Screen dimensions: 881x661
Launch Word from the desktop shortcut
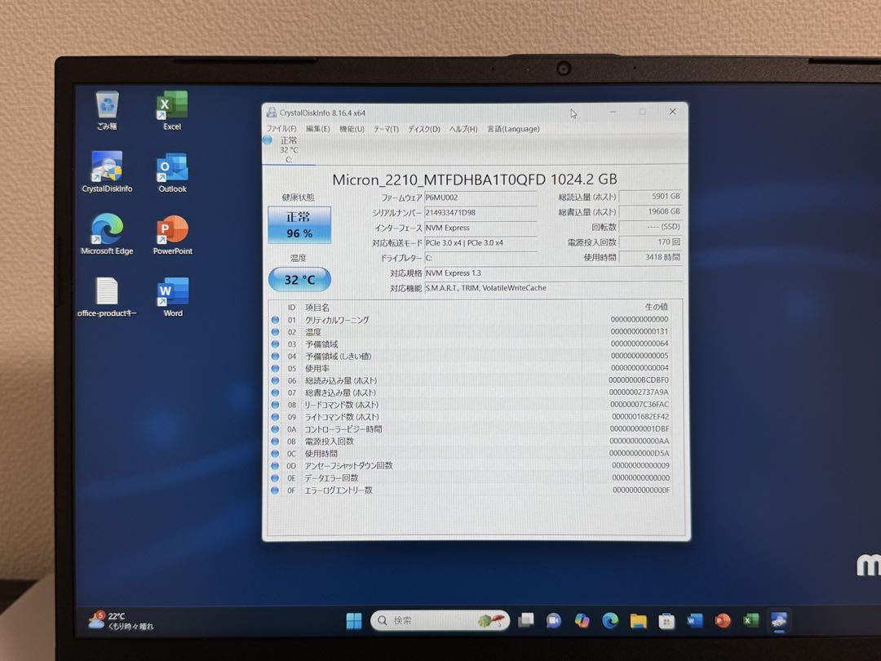point(172,297)
